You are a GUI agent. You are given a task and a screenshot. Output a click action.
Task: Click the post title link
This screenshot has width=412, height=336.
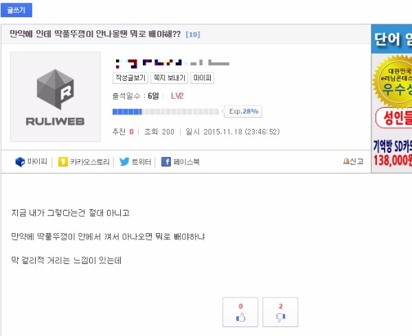[95, 34]
